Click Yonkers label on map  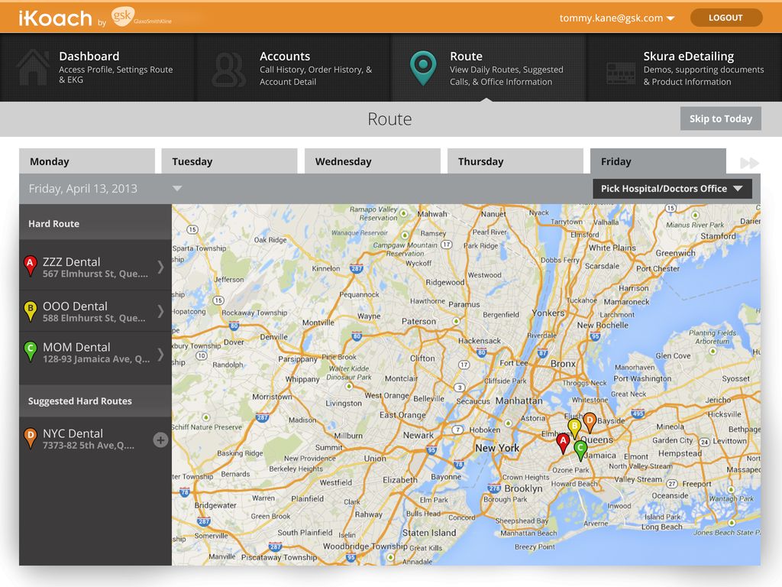tap(548, 313)
